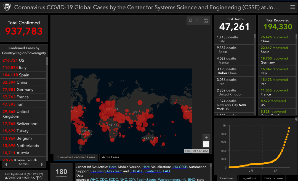Select the Confirmed chart tab

tap(227, 178)
